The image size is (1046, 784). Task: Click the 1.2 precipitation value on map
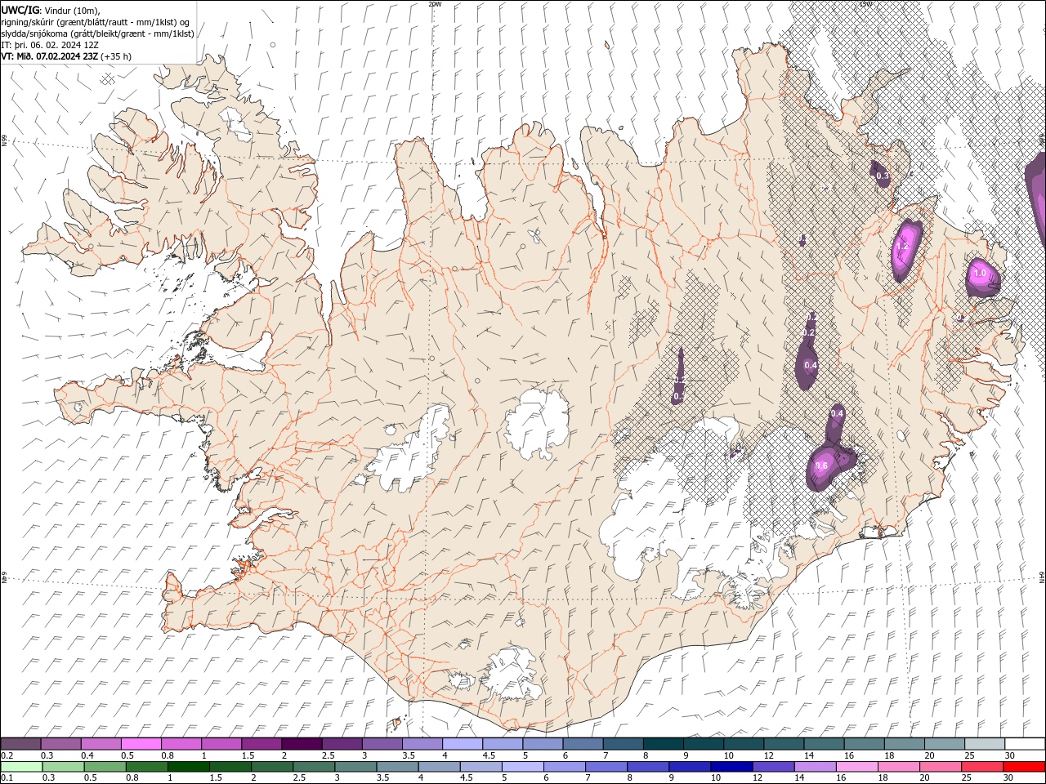click(903, 246)
